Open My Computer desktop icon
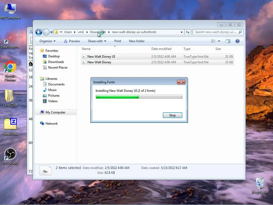This screenshot has width=273, height=205. click(10, 11)
